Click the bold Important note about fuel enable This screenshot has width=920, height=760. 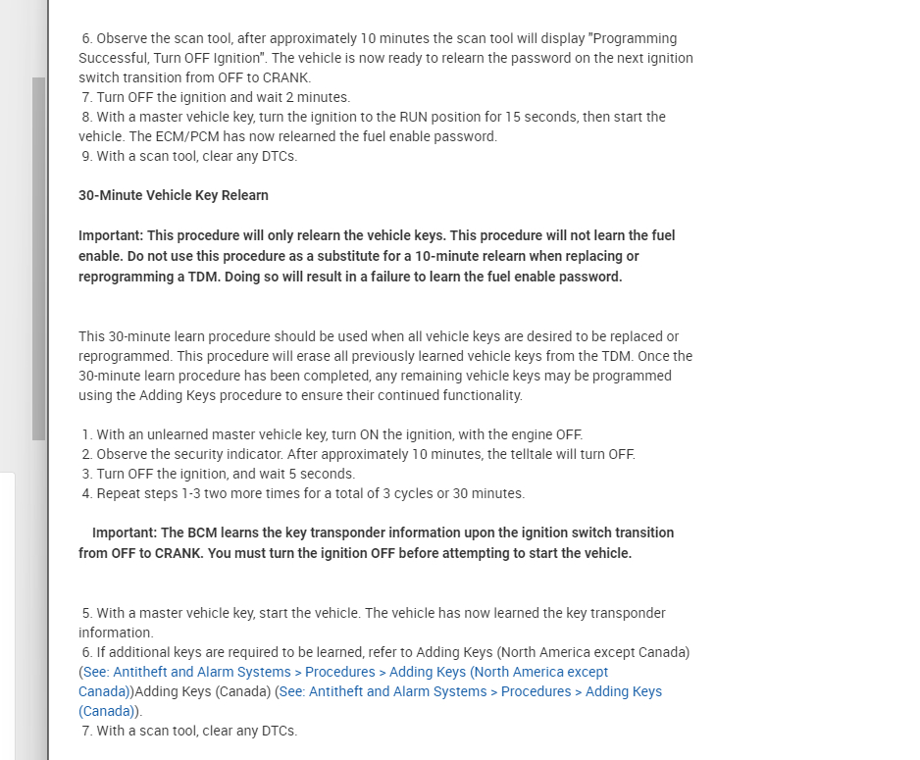coord(376,256)
